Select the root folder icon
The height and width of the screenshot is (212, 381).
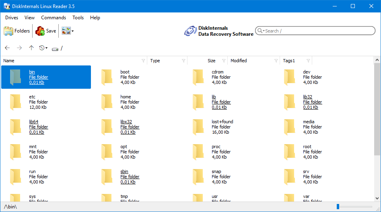click(x=289, y=152)
